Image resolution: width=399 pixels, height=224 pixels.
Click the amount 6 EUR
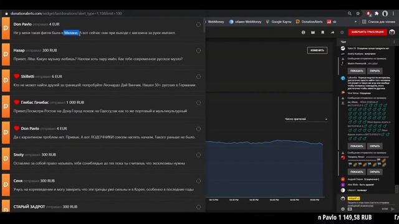point(57,77)
